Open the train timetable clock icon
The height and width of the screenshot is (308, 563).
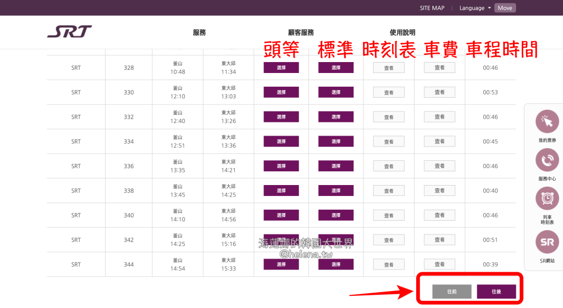pos(547,199)
